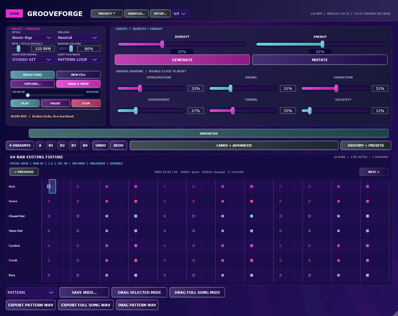This screenshot has width=398, height=316.
Task: Select the Cymbal lane label
Action: coord(14,246)
